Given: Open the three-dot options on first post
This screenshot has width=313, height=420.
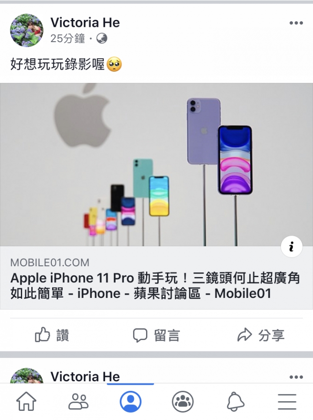Looking at the screenshot, I should point(296,23).
